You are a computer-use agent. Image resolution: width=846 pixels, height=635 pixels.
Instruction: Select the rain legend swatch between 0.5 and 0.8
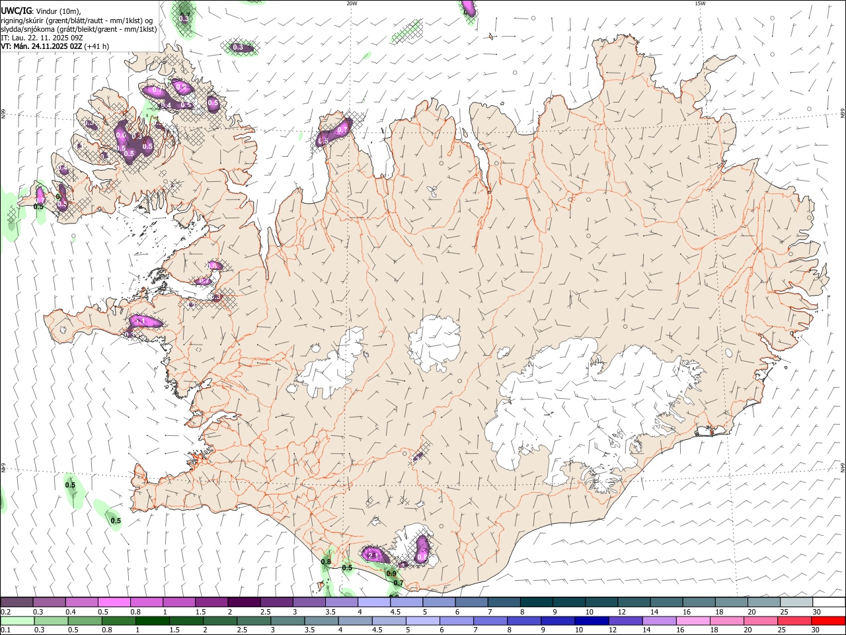85,620
